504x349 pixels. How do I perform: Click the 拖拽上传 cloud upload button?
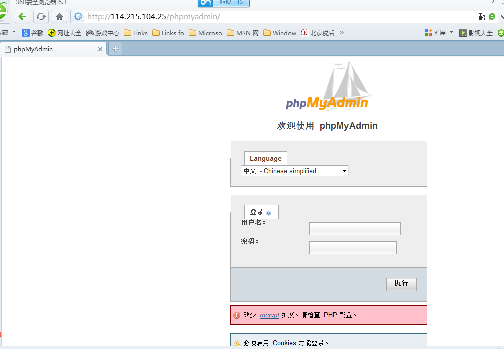point(224,3)
